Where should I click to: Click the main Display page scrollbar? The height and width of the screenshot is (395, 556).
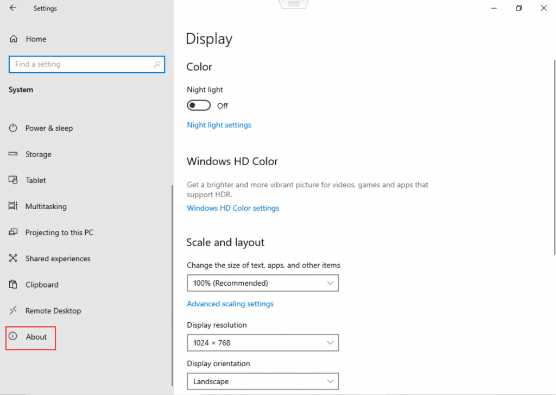[554, 157]
